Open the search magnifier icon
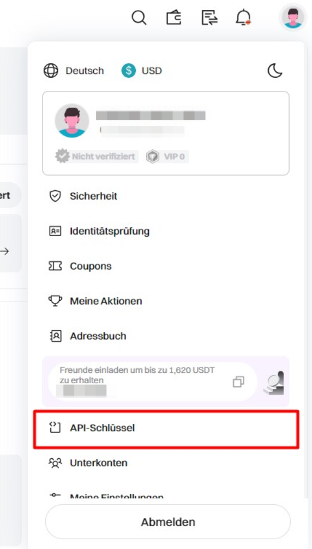This screenshot has width=312, height=549. click(x=139, y=17)
